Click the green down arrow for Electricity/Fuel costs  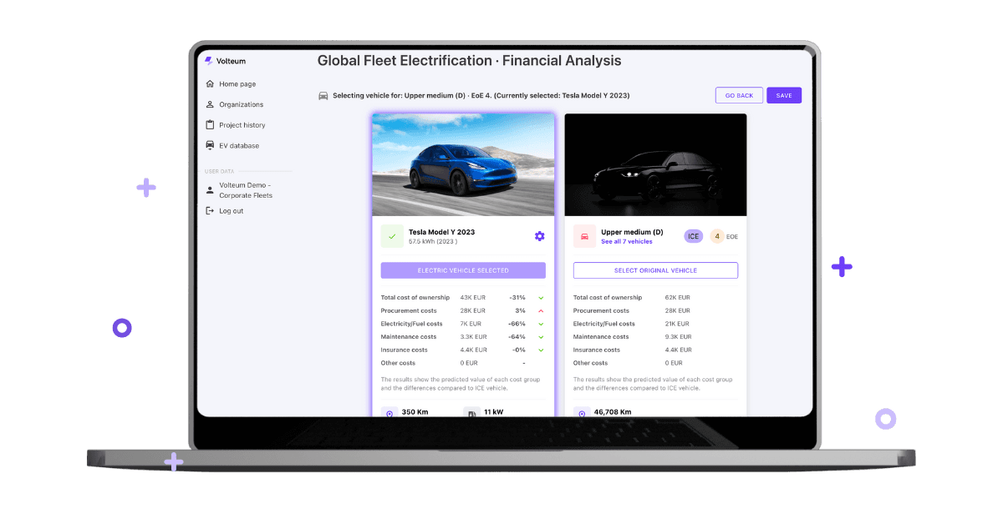(541, 324)
